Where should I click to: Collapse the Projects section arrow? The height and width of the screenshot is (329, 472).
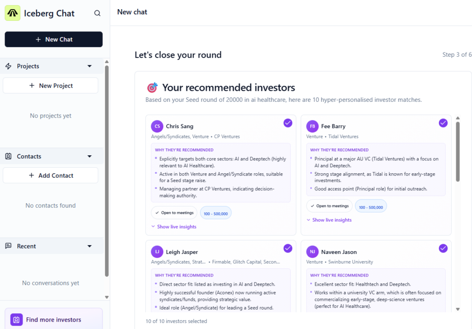coord(89,66)
